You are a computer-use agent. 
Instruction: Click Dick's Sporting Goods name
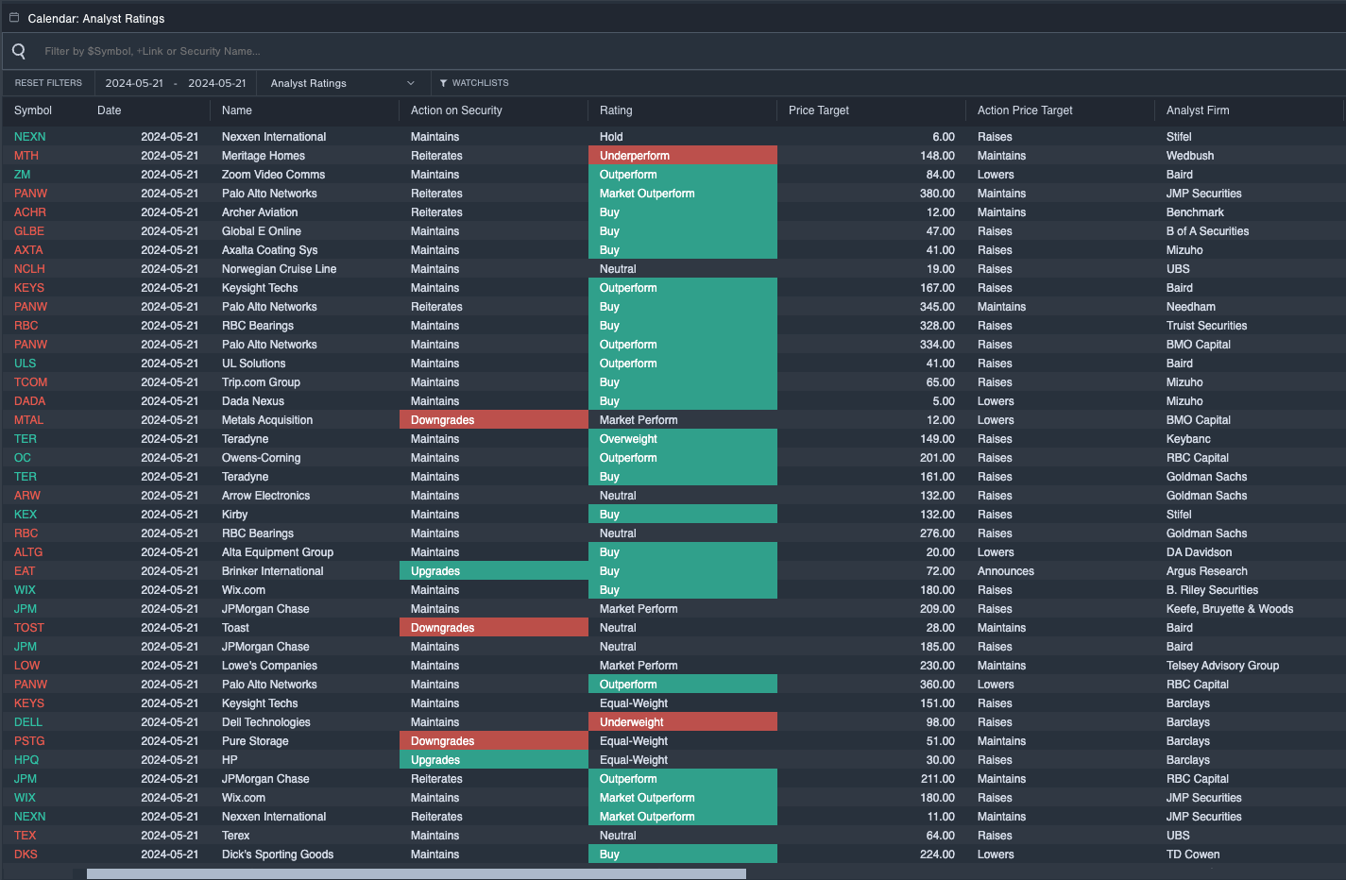(278, 855)
